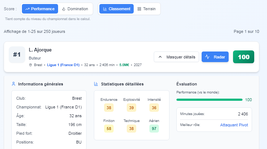Select the Performance score mode
This screenshot has width=267, height=149.
pos(40,9)
